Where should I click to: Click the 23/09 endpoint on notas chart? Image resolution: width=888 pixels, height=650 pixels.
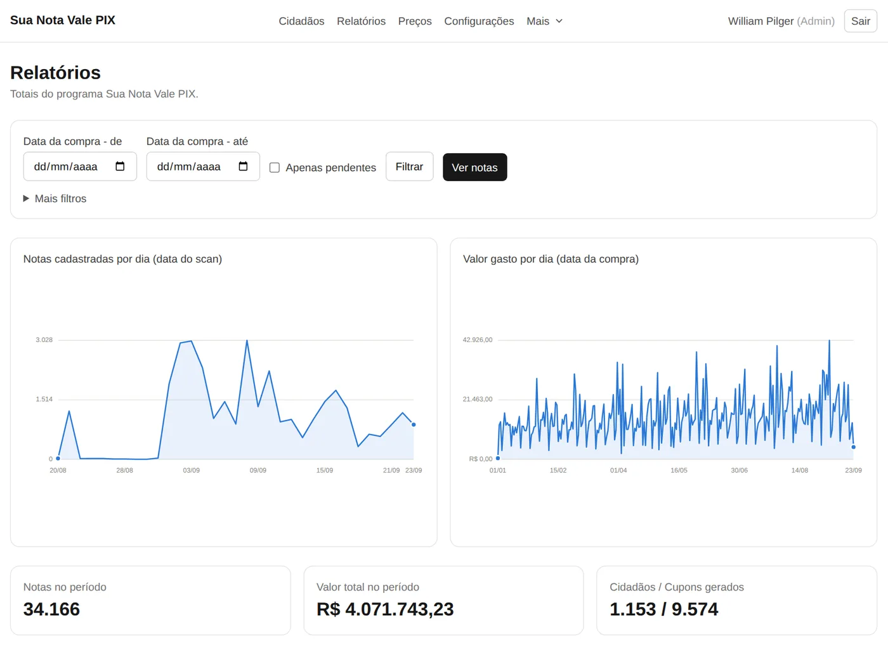[x=414, y=424]
